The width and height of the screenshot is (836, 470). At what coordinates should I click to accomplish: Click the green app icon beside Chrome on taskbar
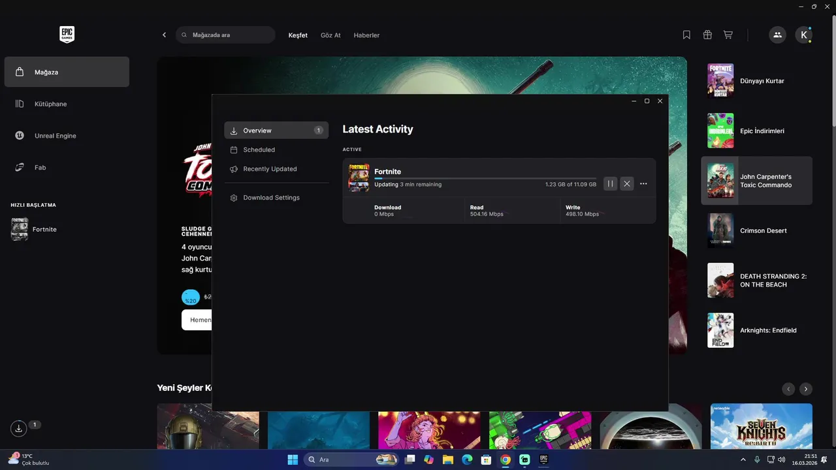524,460
